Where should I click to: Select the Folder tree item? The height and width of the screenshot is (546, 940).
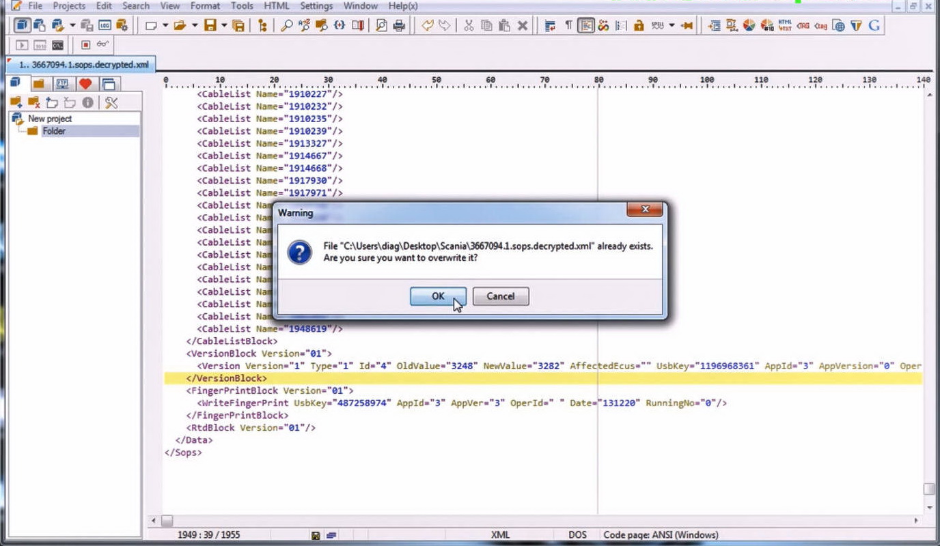(x=53, y=131)
